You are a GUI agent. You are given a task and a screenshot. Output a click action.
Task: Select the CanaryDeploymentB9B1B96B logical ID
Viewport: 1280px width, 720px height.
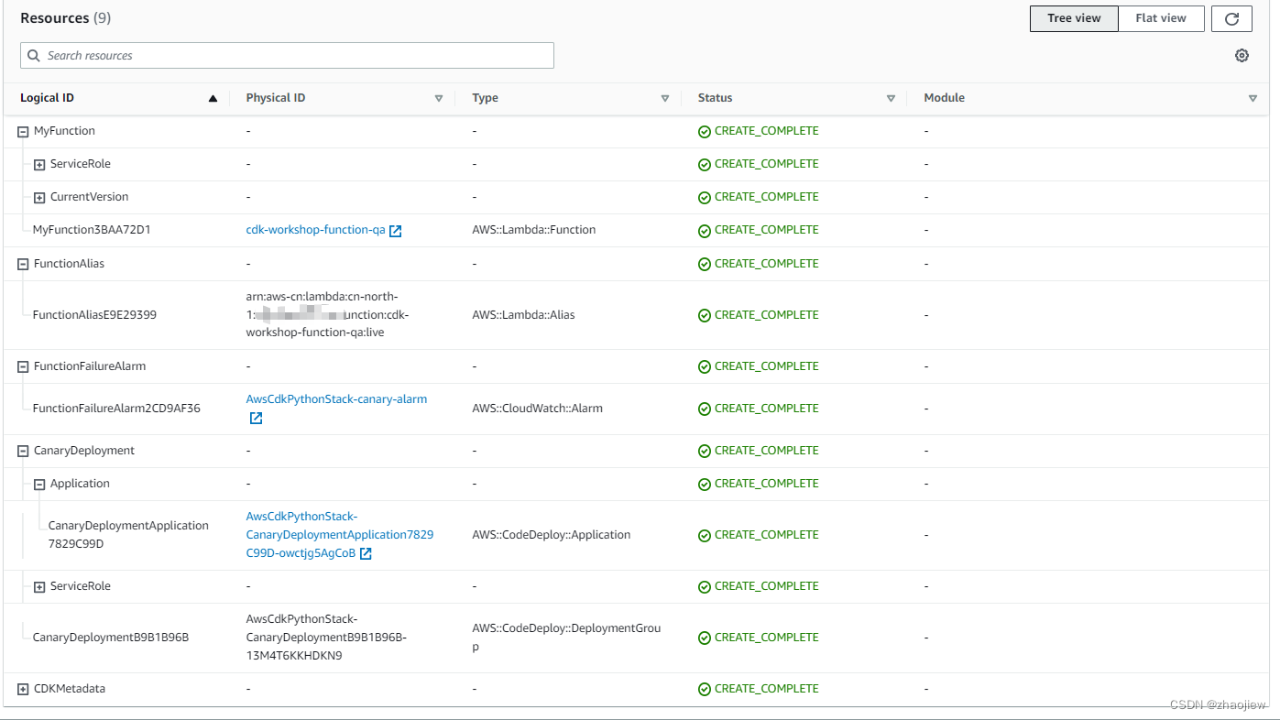tap(111, 638)
